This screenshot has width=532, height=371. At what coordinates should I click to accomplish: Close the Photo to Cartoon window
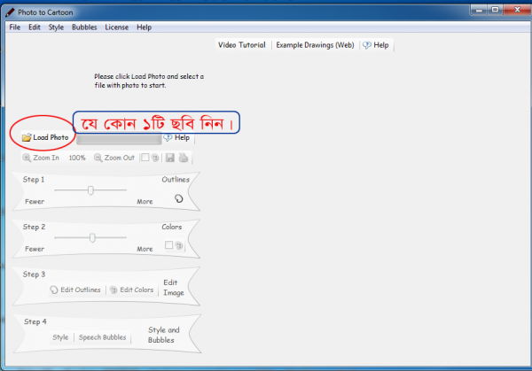tap(517, 10)
